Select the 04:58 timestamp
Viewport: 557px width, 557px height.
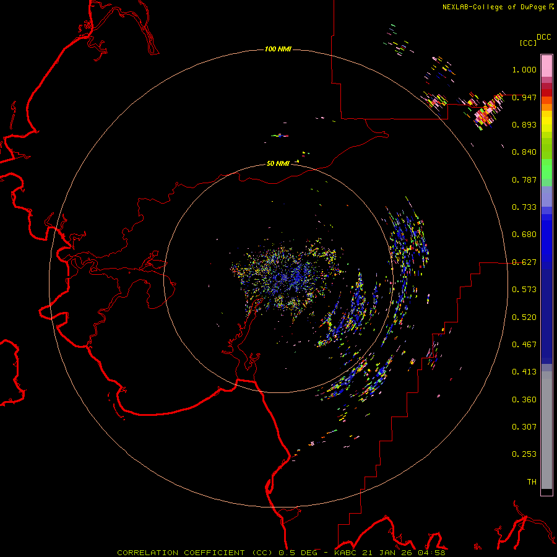(431, 553)
